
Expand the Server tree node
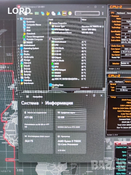tap(19, 51)
